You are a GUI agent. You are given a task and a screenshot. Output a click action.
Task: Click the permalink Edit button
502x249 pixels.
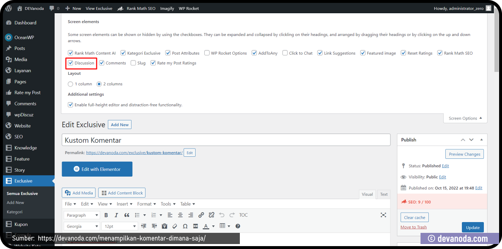tap(189, 153)
